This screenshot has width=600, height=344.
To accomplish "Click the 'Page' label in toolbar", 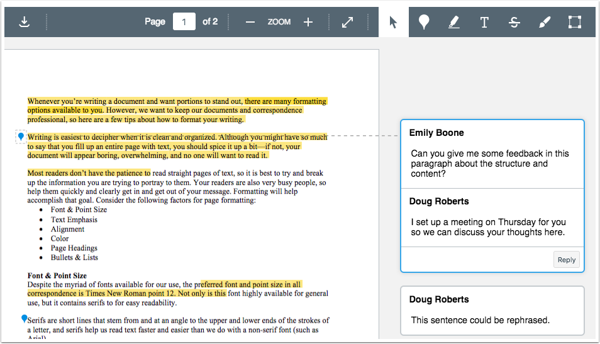I will tap(155, 22).
